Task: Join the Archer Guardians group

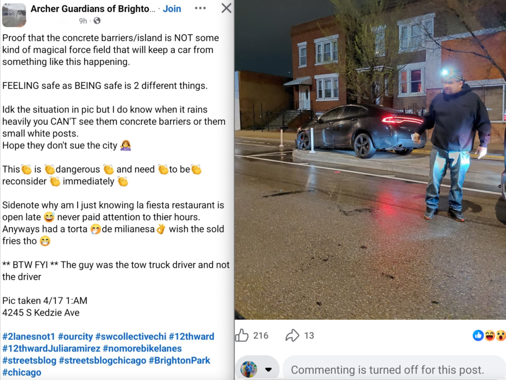Action: coord(172,9)
